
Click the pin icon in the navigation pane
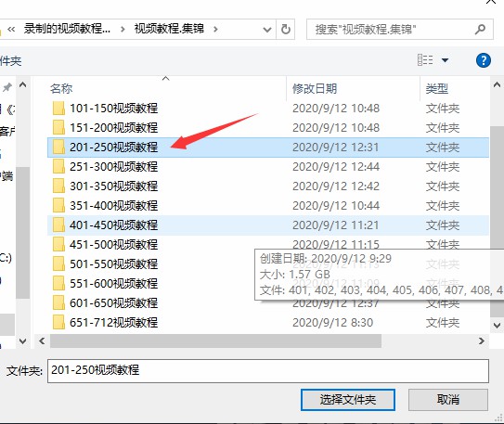click(7, 87)
